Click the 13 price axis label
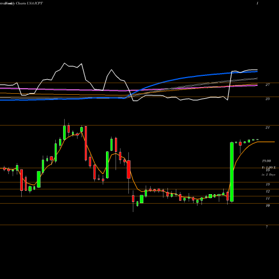Image resolution: width=279 pixels, height=279 pixels. tap(268, 184)
